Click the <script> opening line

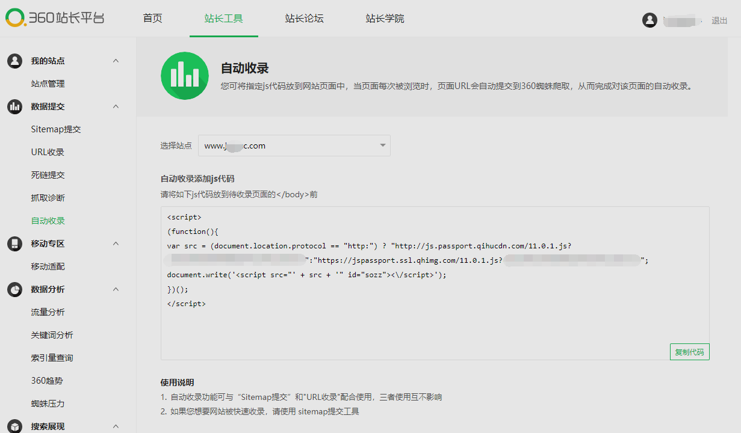184,217
